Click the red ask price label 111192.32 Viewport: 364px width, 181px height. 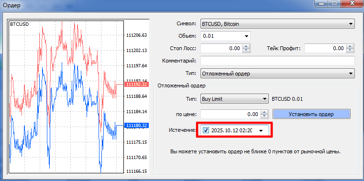(x=136, y=85)
